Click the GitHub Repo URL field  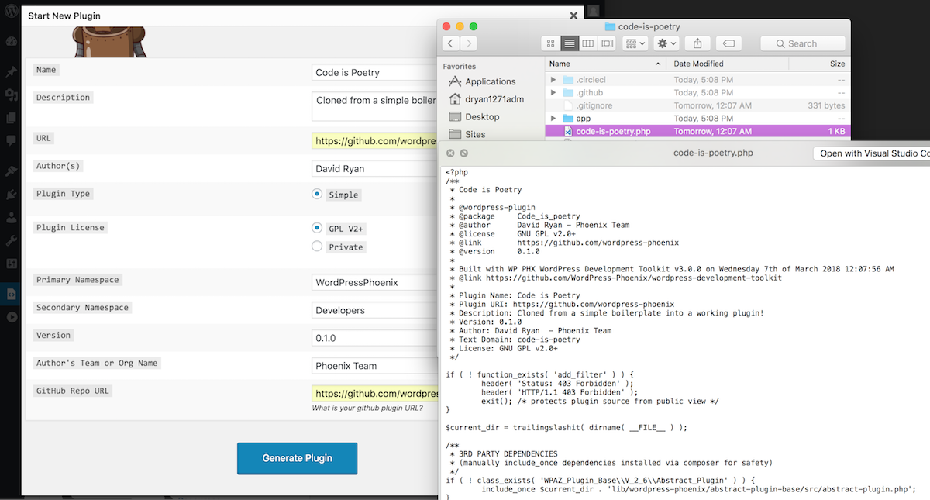tap(374, 394)
